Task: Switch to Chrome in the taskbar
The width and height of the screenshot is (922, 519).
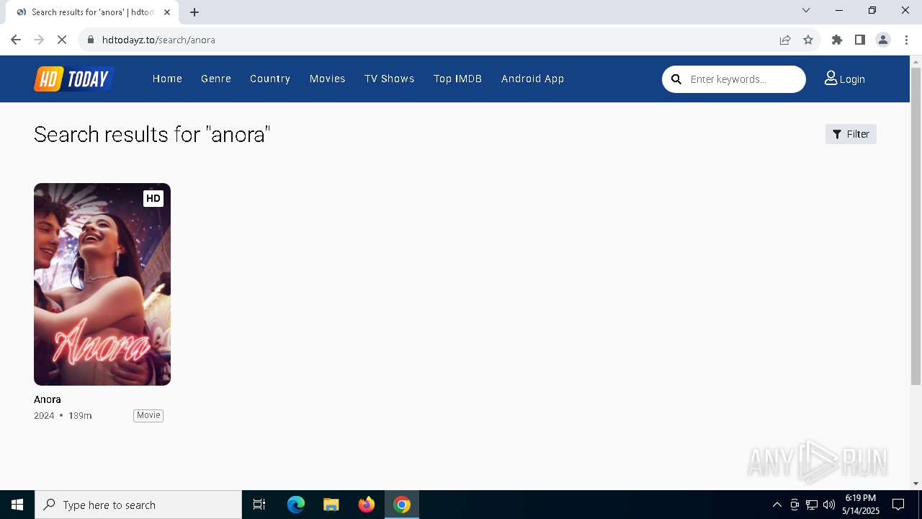Action: coord(402,505)
